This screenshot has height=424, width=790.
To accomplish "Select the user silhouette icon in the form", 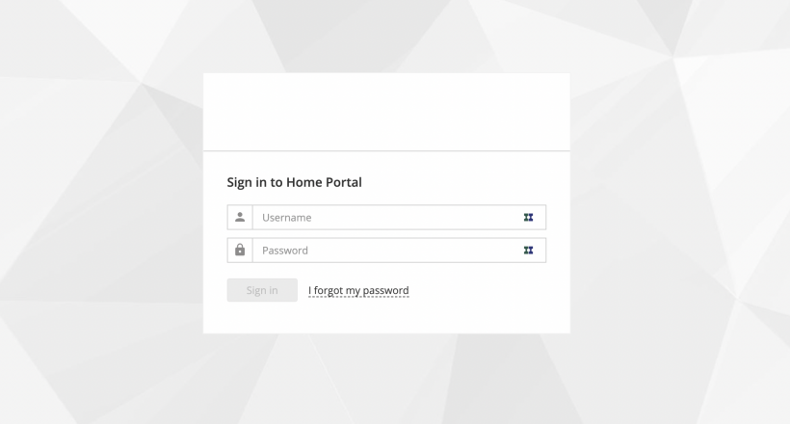I will pyautogui.click(x=240, y=218).
